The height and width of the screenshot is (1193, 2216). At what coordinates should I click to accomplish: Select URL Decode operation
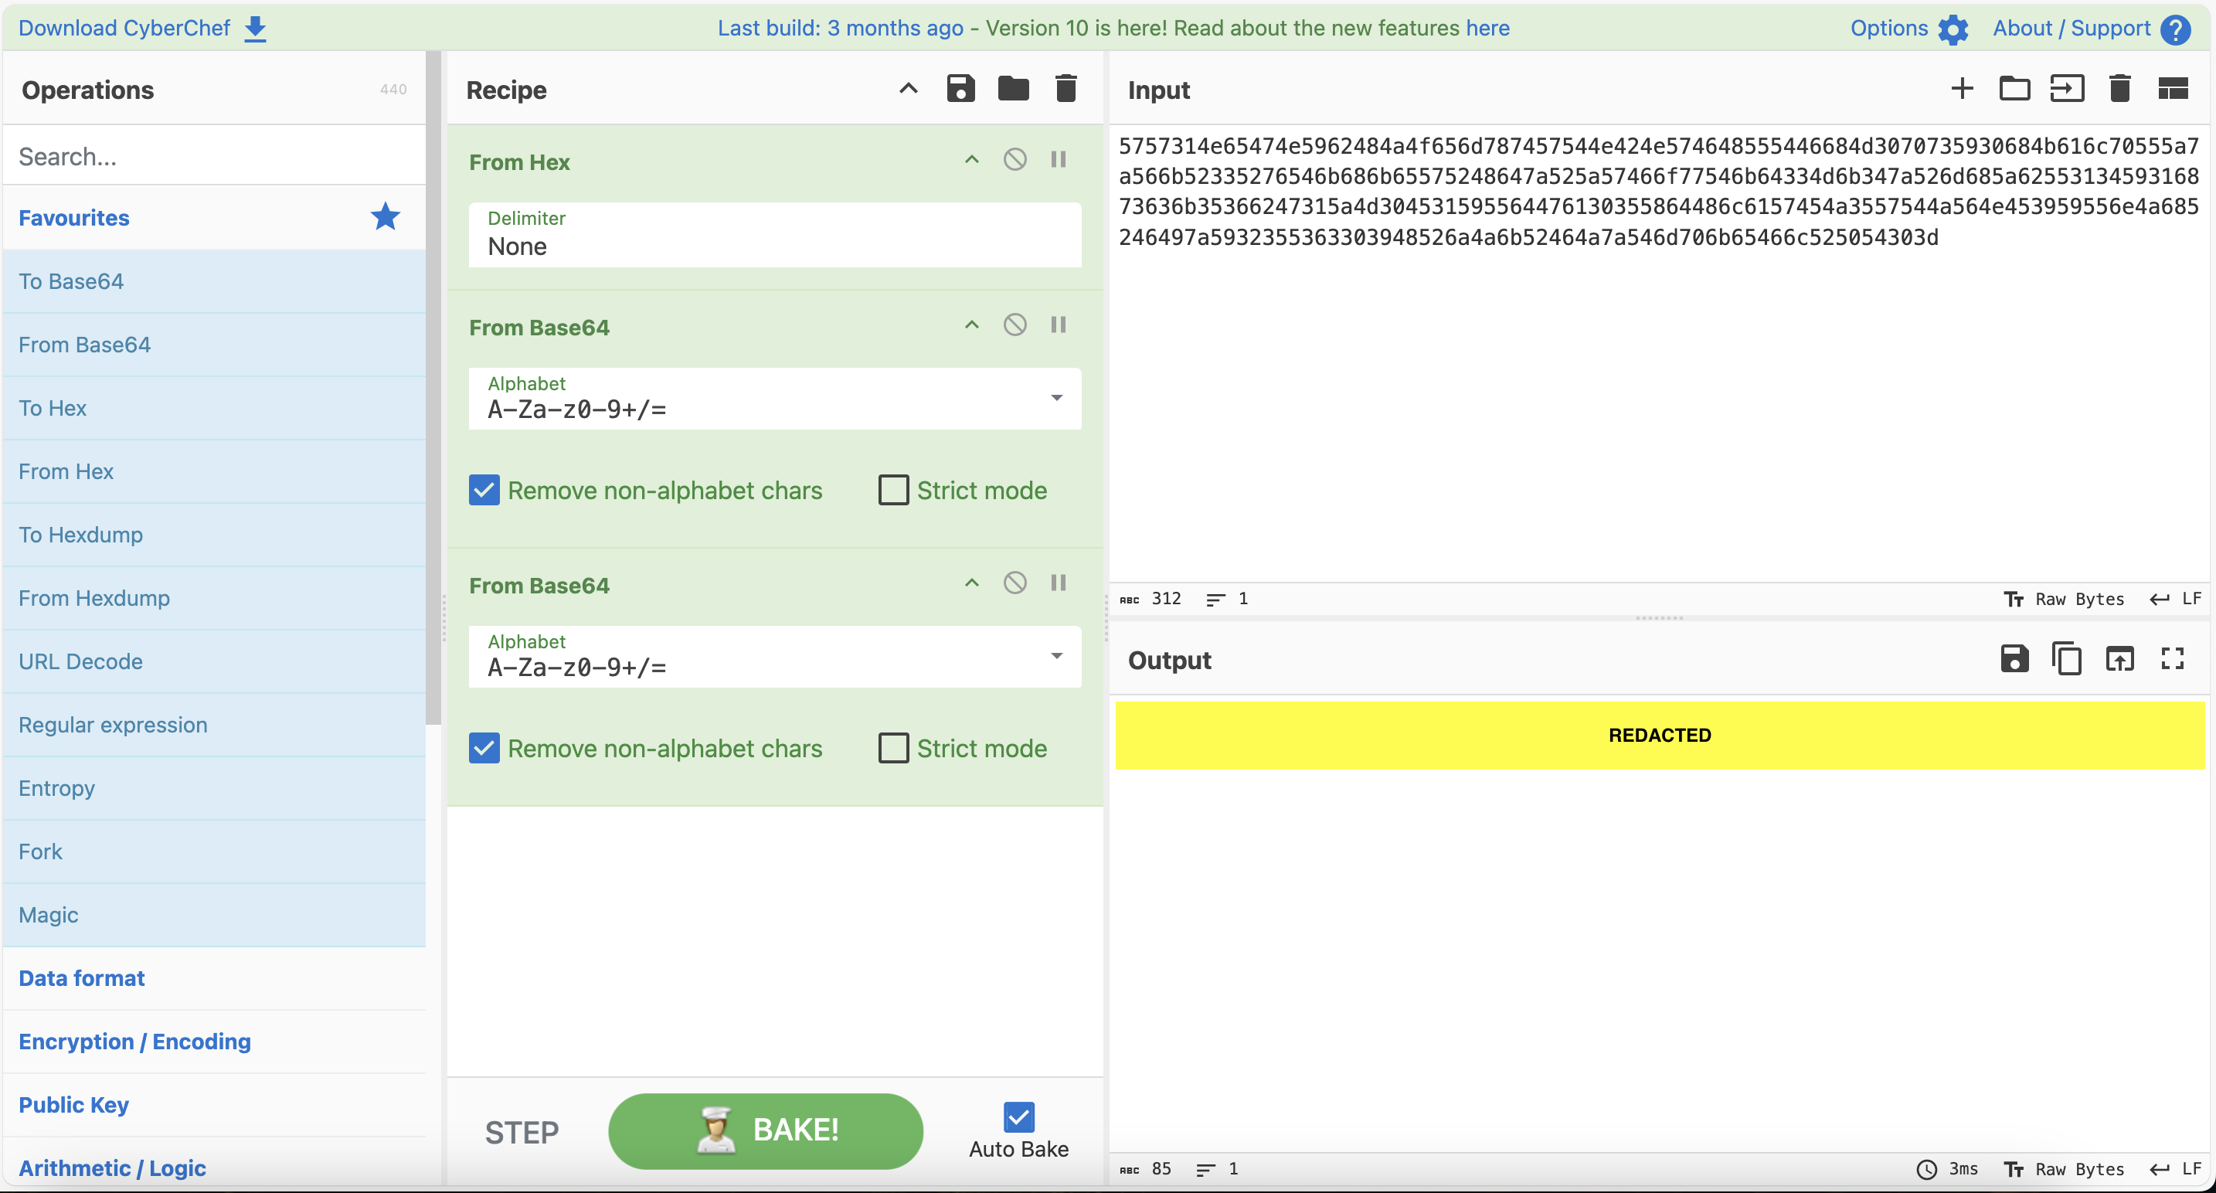point(214,661)
